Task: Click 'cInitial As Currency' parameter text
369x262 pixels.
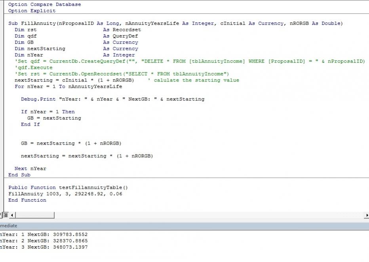Action: tap(253, 23)
